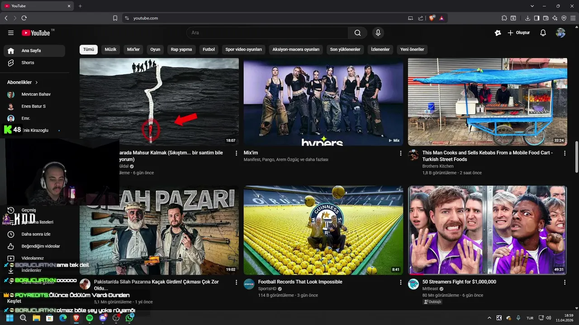Open more options for 50 Streamers video
The image size is (579, 325).
(565, 282)
